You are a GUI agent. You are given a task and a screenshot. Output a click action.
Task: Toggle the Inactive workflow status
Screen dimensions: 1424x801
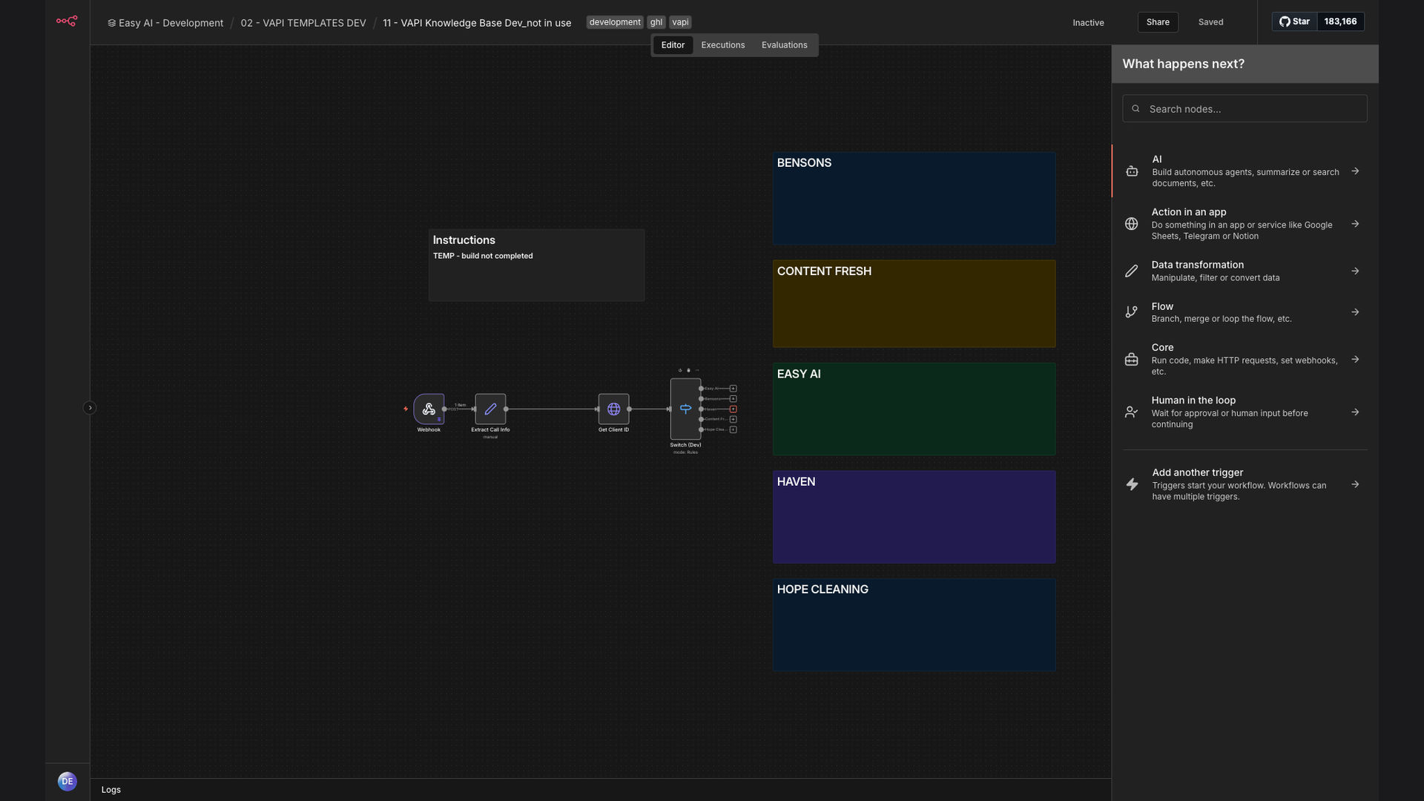click(1088, 23)
